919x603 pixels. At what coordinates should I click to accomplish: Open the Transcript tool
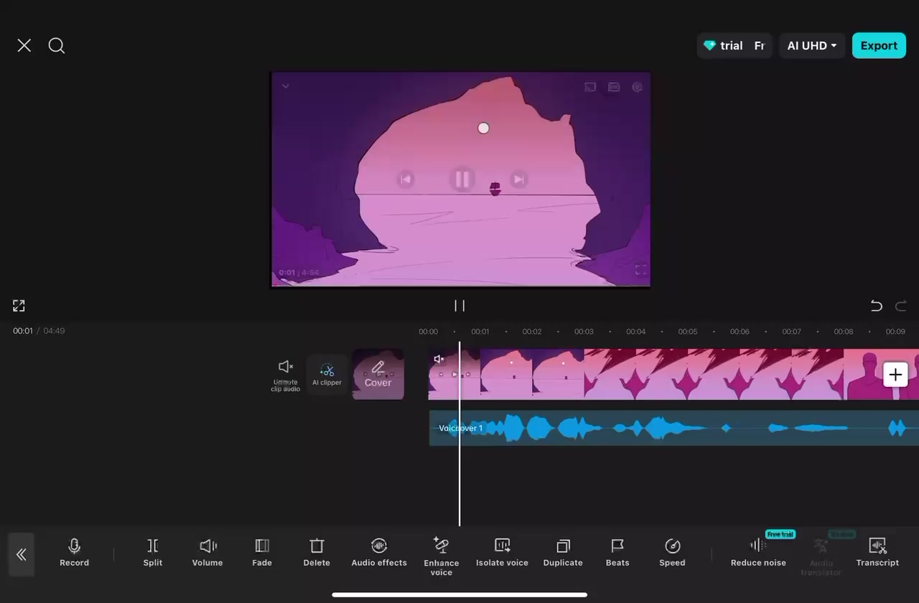(877, 553)
